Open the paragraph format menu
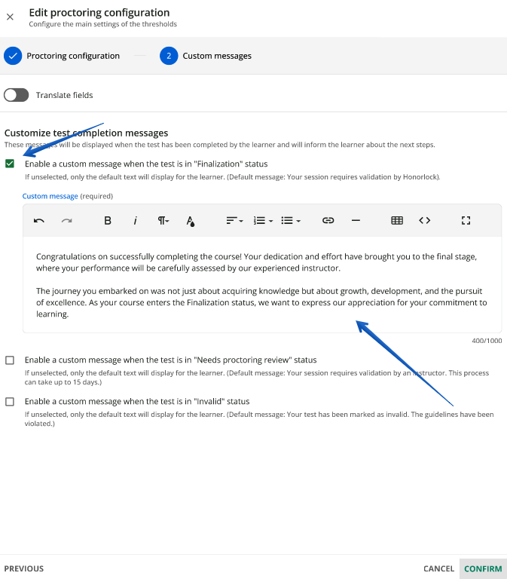Image resolution: width=507 pixels, height=579 pixels. (x=163, y=221)
